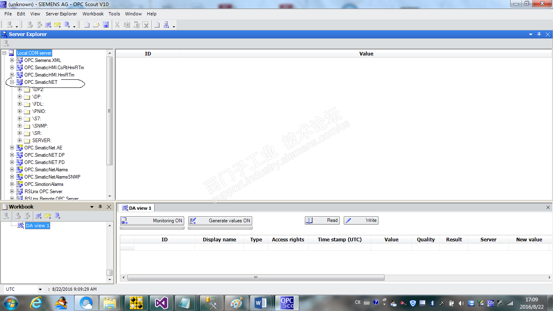Click the Time stamp (UTC) column header
The image size is (553, 311).
[340, 240]
